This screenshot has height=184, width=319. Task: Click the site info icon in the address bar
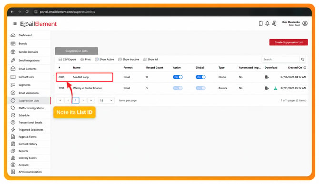click(36, 12)
